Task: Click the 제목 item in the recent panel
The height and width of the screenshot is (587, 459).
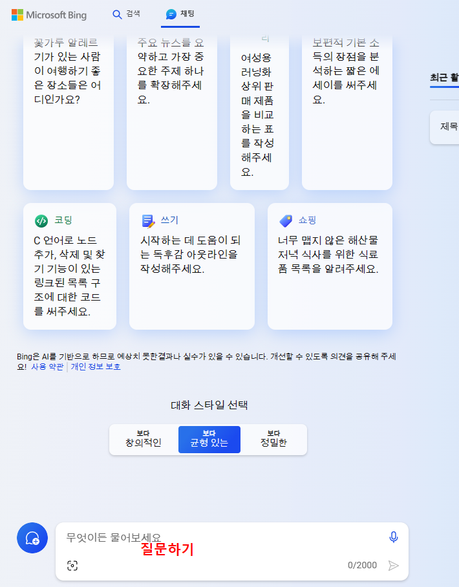Action: [x=445, y=127]
